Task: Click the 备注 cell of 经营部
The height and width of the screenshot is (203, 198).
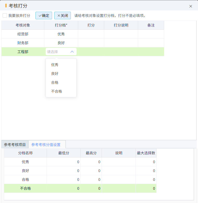Action: 151,34
